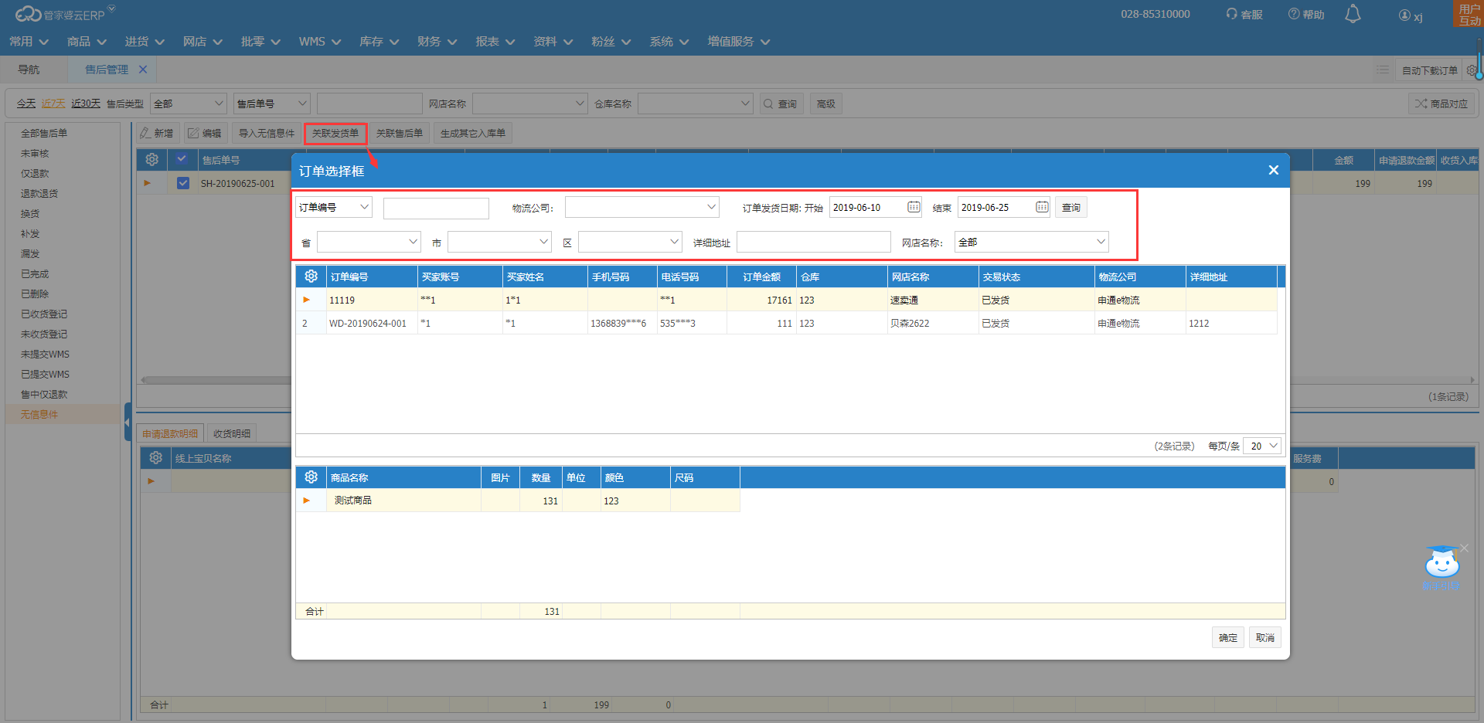Click gear icon in order table header
Screen dimensions: 1484x723
tap(311, 277)
